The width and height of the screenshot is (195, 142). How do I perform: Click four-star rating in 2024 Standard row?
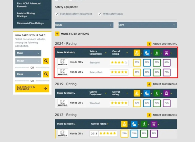click(119, 62)
